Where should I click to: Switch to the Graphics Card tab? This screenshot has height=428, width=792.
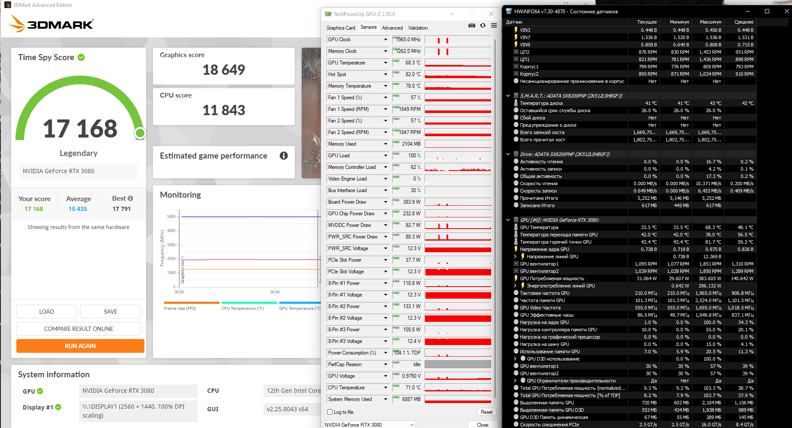(341, 28)
